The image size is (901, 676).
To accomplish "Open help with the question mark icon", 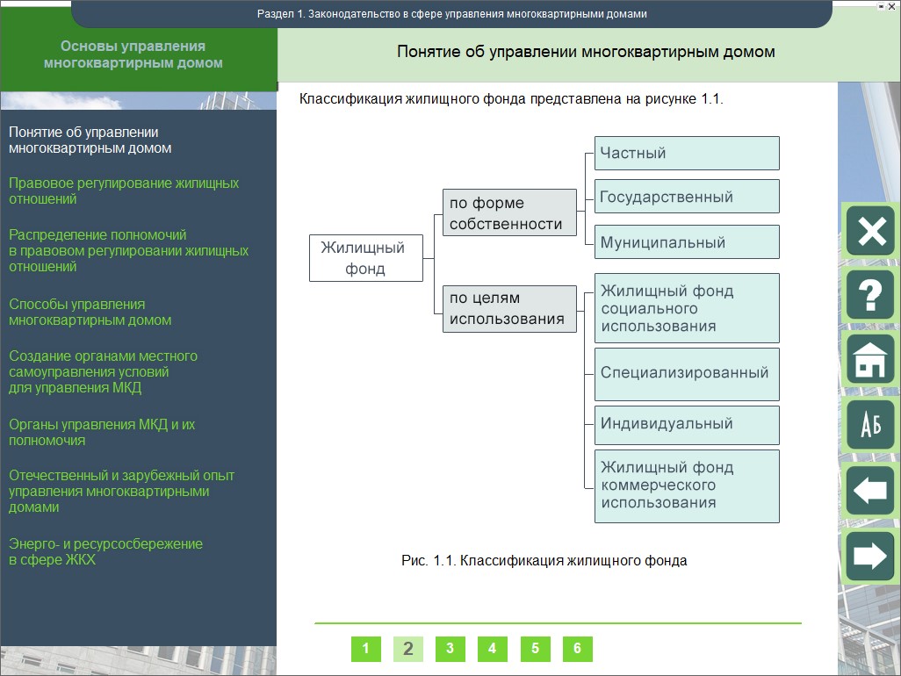I will 870,295.
